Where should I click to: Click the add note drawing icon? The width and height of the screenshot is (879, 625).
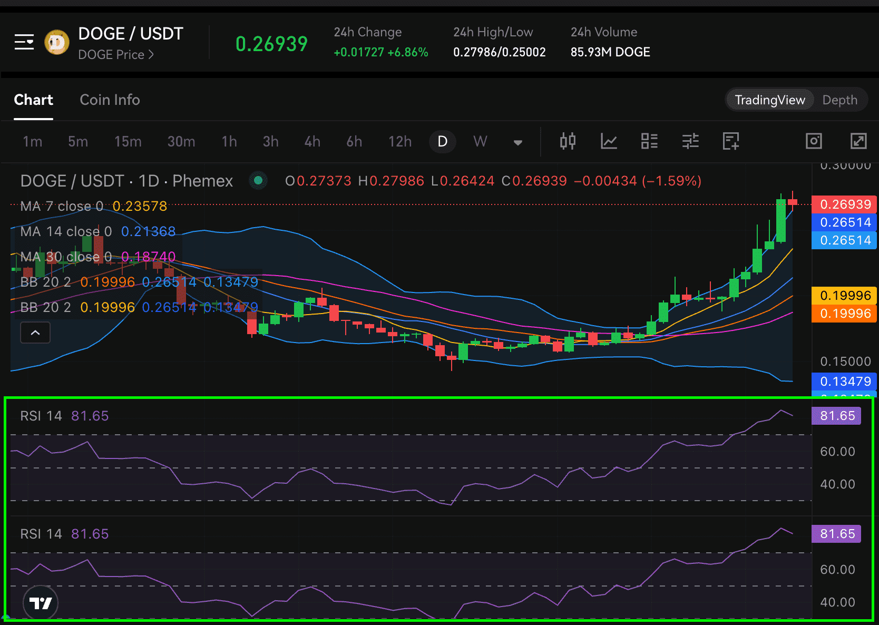point(731,141)
